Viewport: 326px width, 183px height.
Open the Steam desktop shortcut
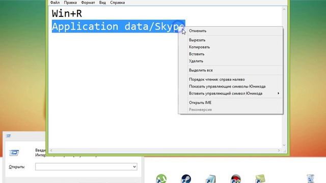click(186, 179)
